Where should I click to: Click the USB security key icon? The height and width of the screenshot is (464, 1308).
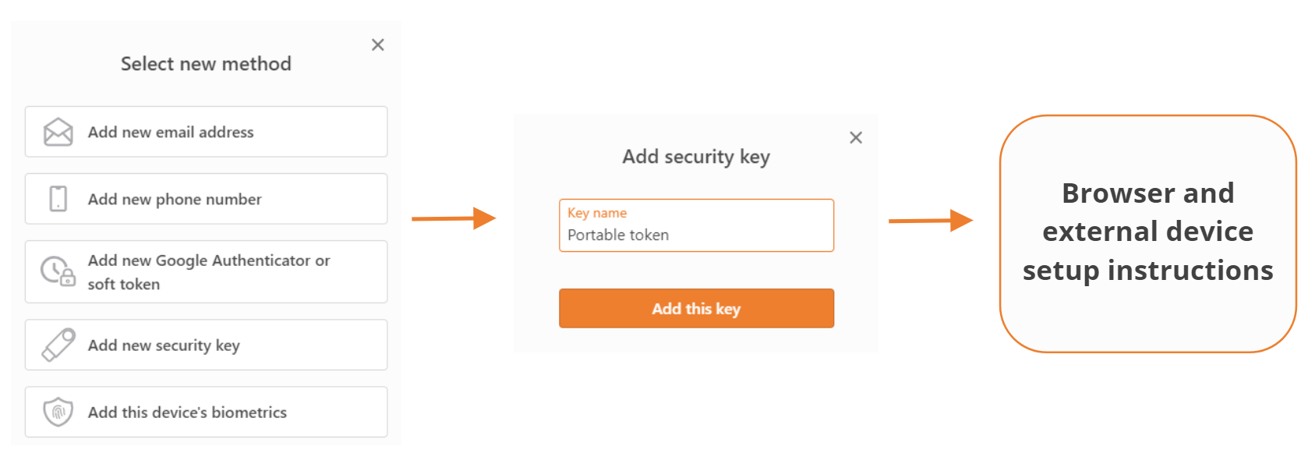[x=58, y=345]
